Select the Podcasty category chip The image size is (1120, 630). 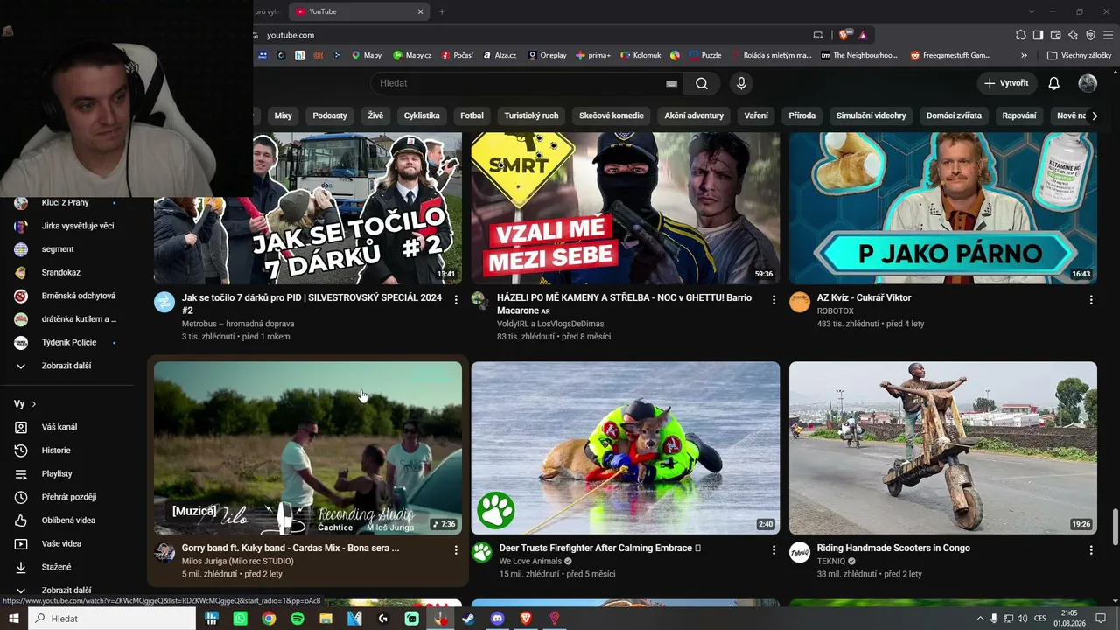pyautogui.click(x=330, y=115)
